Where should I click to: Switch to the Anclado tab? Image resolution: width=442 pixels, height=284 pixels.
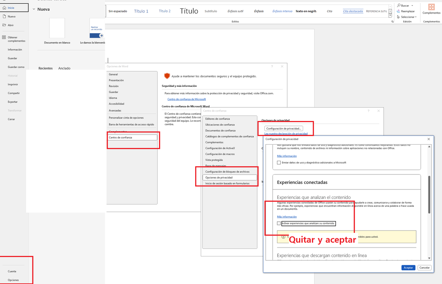pyautogui.click(x=64, y=68)
